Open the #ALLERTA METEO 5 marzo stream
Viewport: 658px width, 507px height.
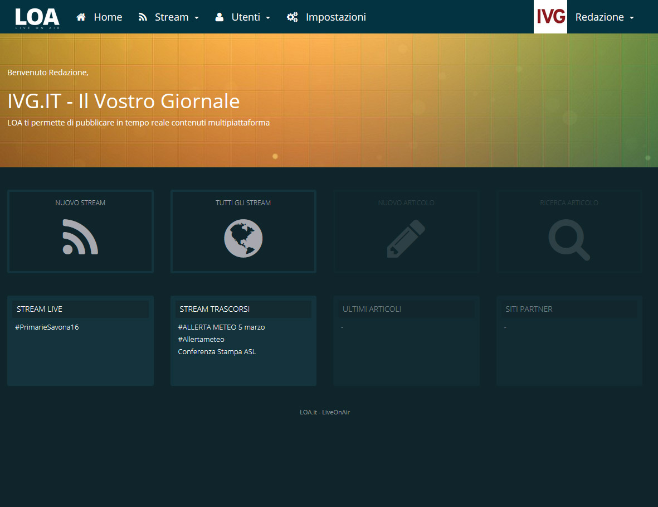(x=221, y=327)
